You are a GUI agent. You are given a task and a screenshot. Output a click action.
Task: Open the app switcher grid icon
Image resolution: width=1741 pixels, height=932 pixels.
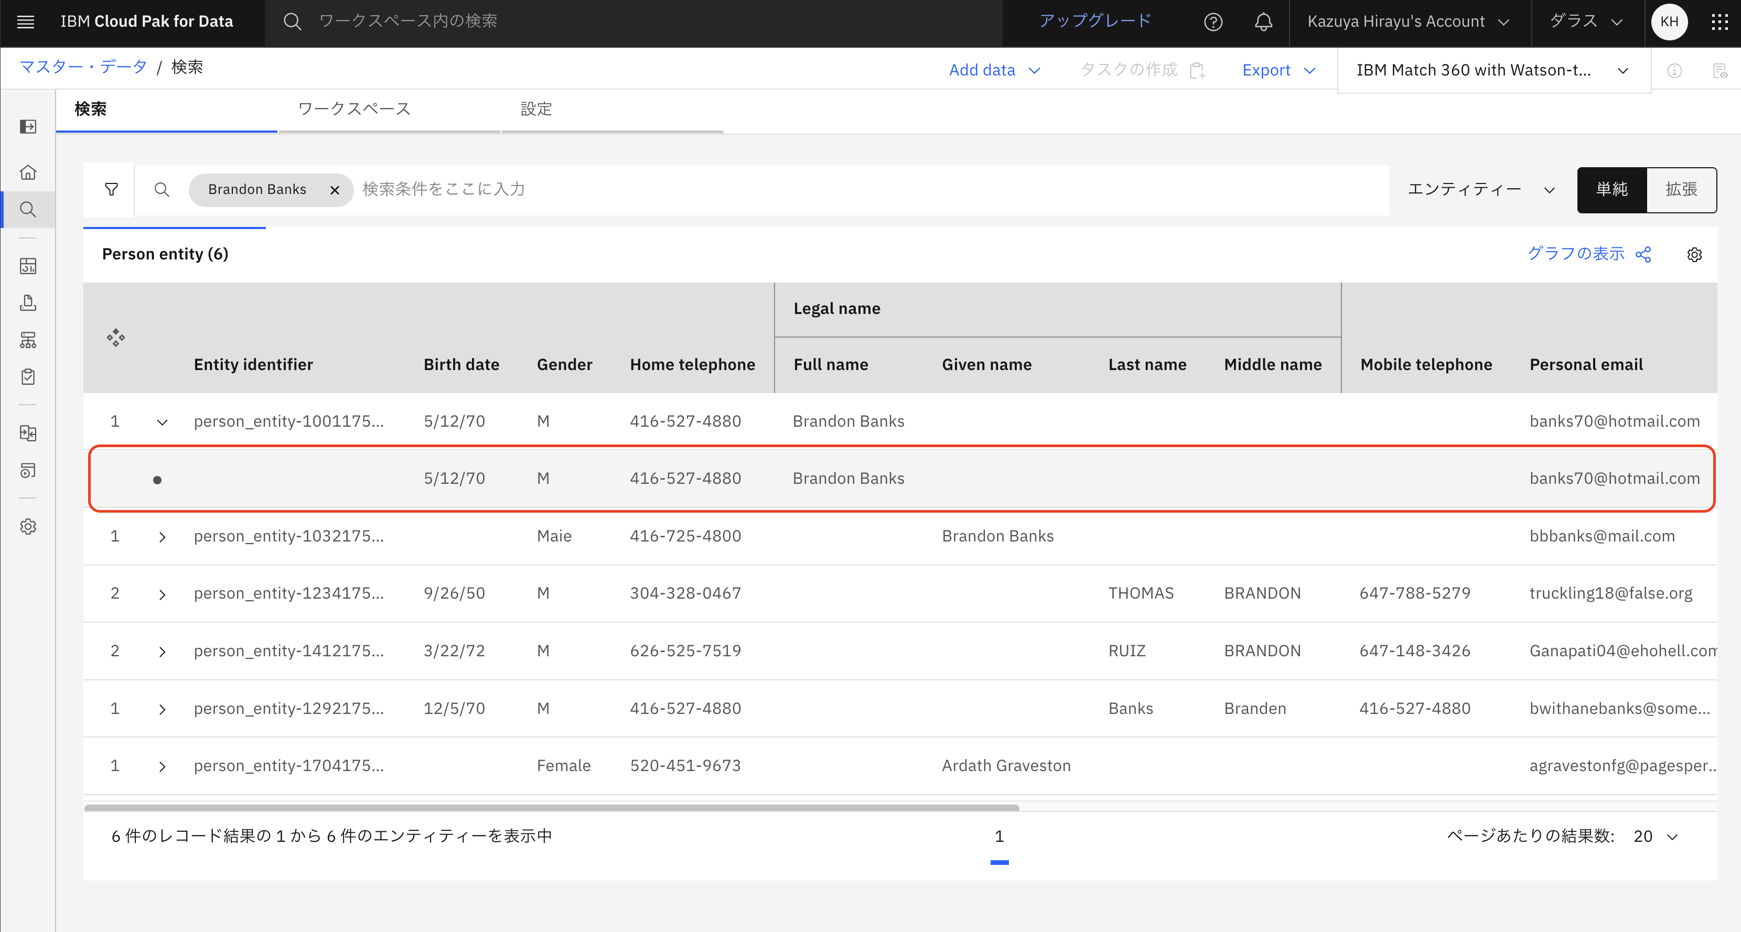click(1719, 21)
